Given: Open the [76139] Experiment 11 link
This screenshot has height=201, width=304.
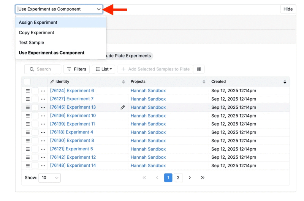Looking at the screenshot, I should [72, 124].
